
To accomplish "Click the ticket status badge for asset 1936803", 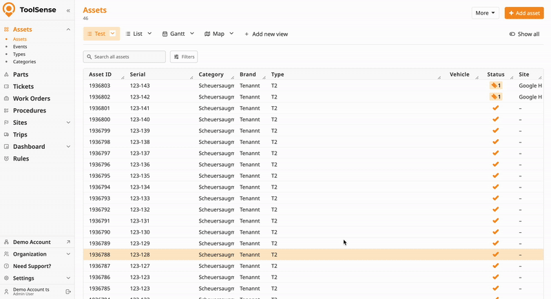I will [495, 86].
